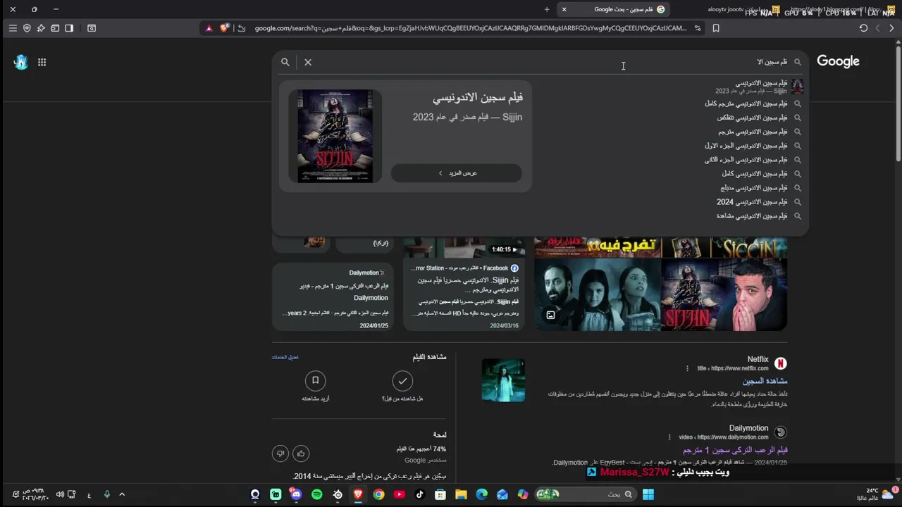Viewport: 902px width, 507px height.
Task: Open the Brave main menu
Action: point(13,28)
